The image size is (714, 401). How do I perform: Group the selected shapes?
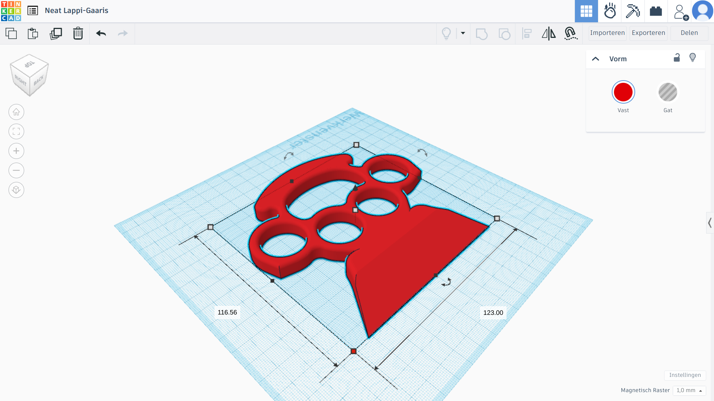coord(482,33)
